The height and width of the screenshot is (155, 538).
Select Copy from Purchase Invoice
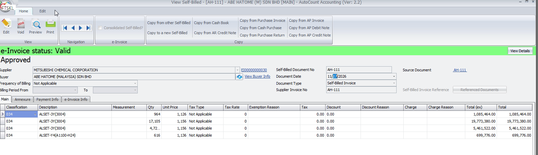(262, 20)
